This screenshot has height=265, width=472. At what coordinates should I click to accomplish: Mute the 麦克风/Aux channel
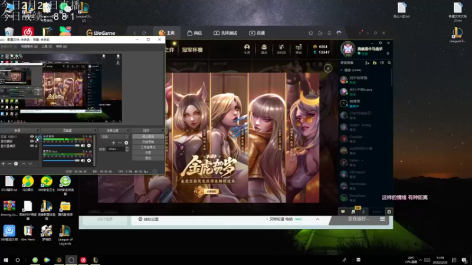coord(83,160)
